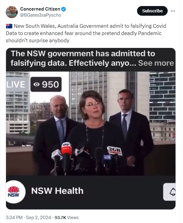The height and width of the screenshot is (223, 183).
Task: View the 93.7K Views analytics
Action: (67, 218)
